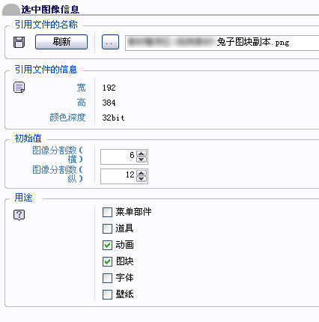Click the color depth value 32bit
This screenshot has height=322, width=319.
tap(113, 118)
